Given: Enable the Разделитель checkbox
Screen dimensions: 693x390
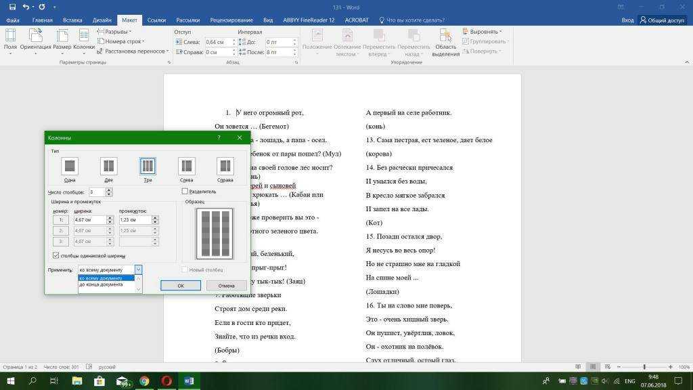Looking at the screenshot, I should (x=185, y=192).
